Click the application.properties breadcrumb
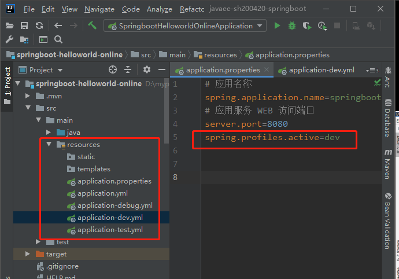The height and width of the screenshot is (279, 399). [x=287, y=55]
